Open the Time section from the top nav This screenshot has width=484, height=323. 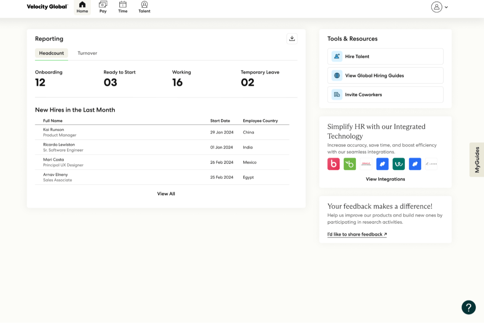pyautogui.click(x=123, y=7)
